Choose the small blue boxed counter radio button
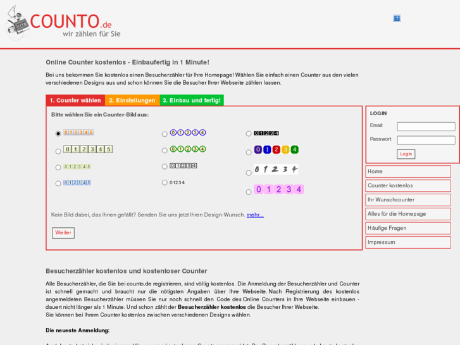460x345 pixels. pyautogui.click(x=58, y=184)
